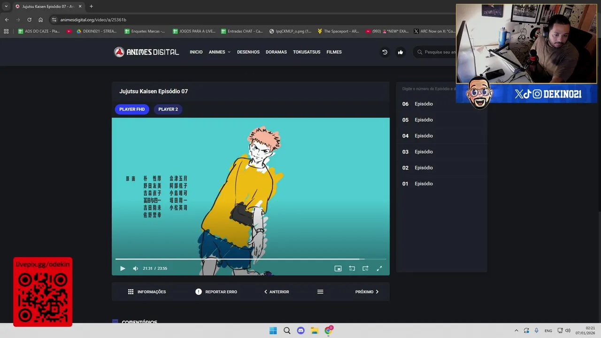
Task: Open Discord from the taskbar
Action: 300,330
